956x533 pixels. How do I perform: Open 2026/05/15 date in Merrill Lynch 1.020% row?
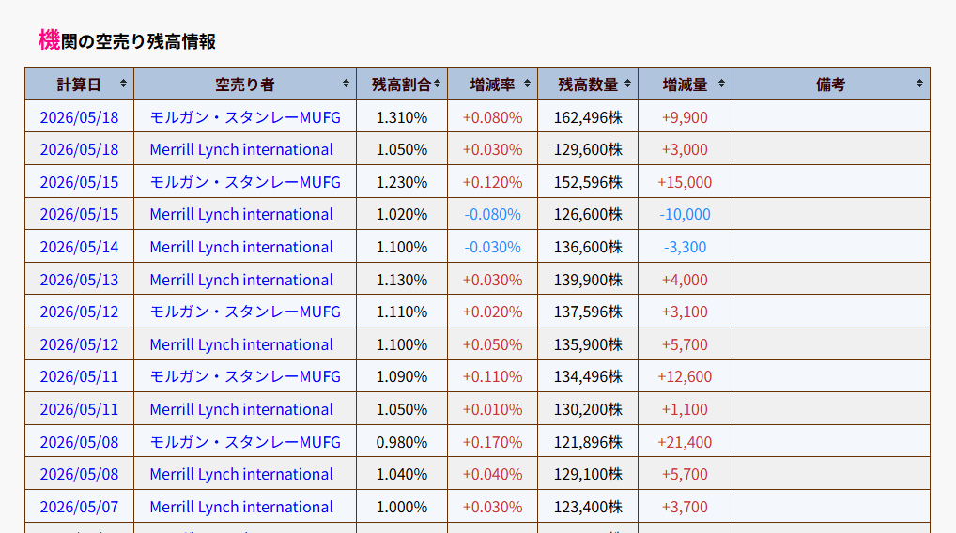(79, 214)
